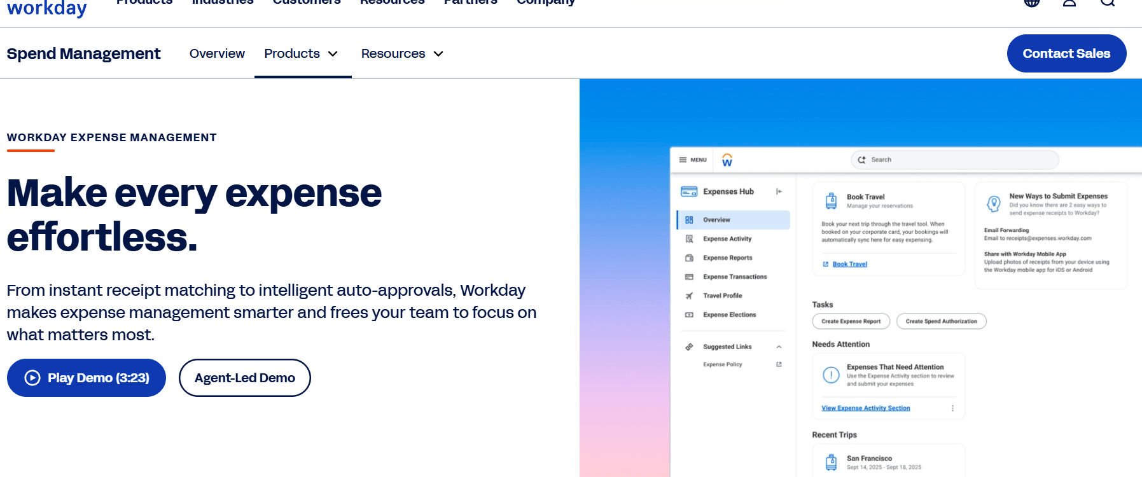
Task: Click the Play Demo (3:23) button
Action: pos(87,378)
